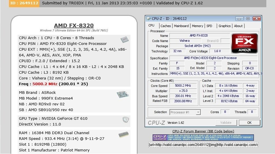Click the Rated FSB value 2000.08 MHz
This screenshot has width=275, height=154.
[183, 101]
